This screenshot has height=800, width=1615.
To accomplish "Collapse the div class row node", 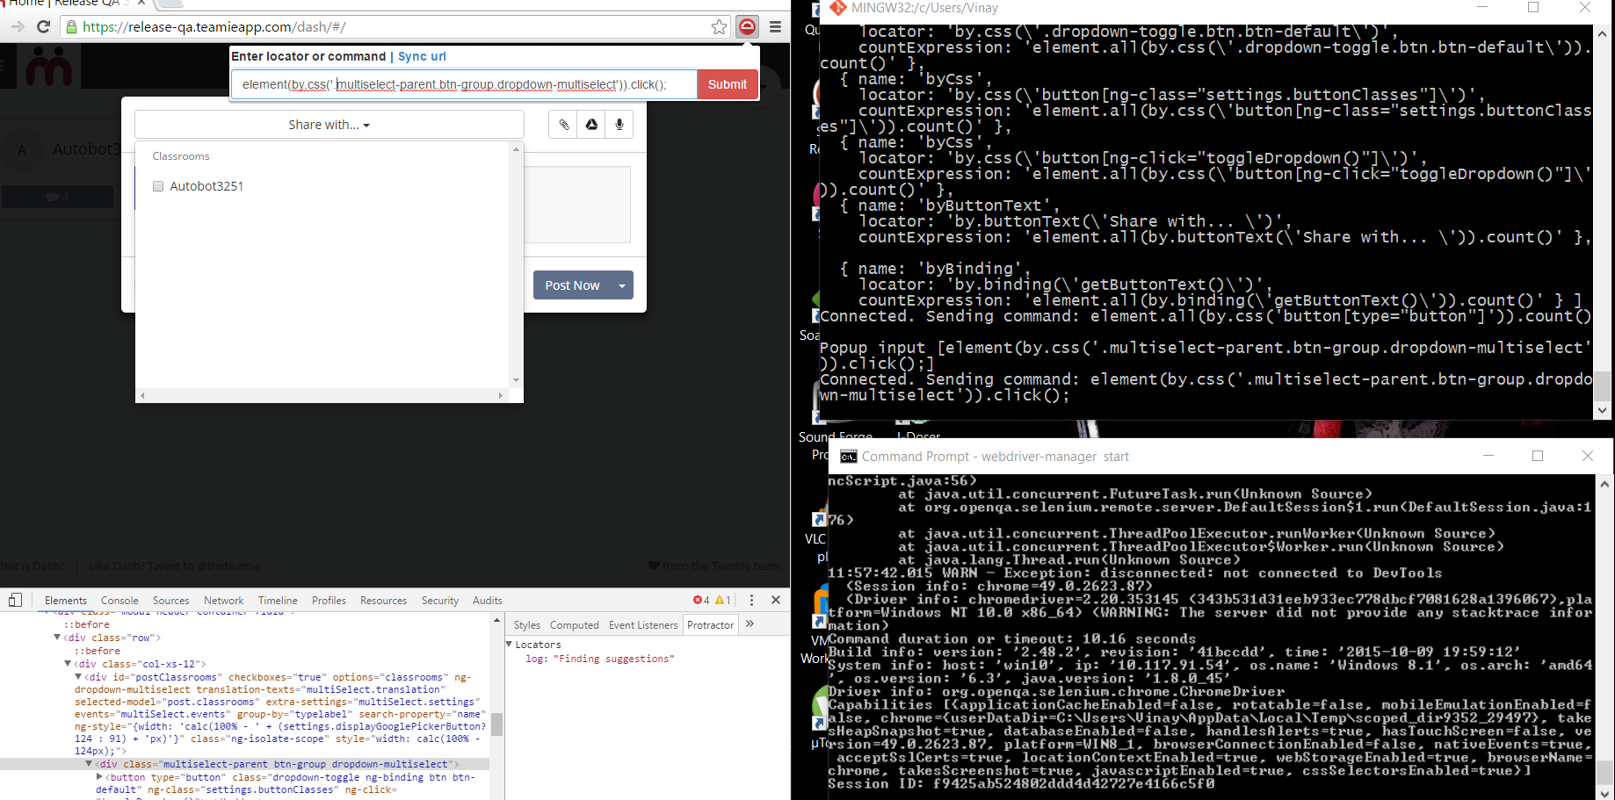I will (58, 638).
